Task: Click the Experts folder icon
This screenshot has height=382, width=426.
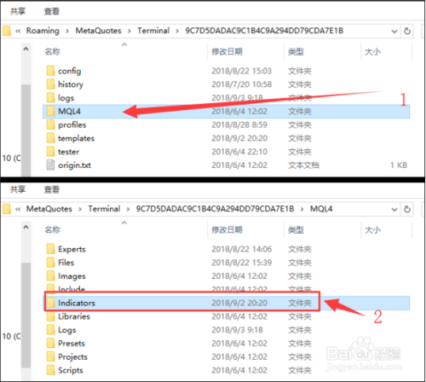Action: pyautogui.click(x=50, y=249)
